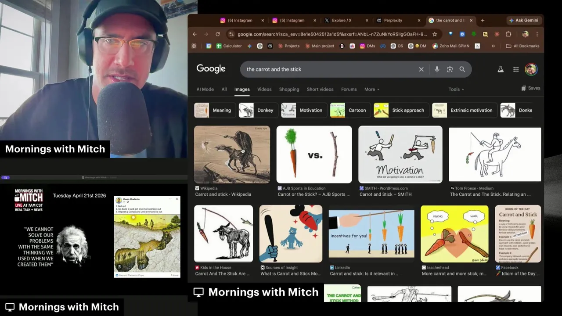Open the Search Labs flask icon
The height and width of the screenshot is (316, 562).
pyautogui.click(x=500, y=69)
